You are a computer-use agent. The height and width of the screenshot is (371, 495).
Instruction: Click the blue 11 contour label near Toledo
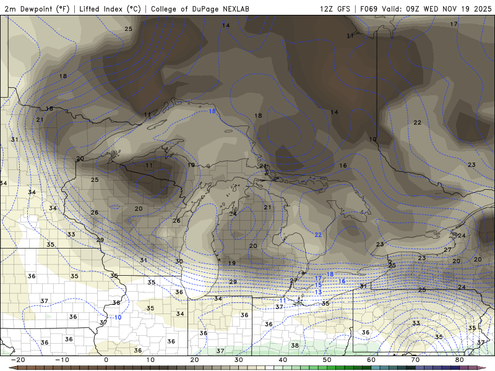283,301
